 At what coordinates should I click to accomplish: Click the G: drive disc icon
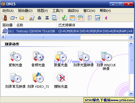(5, 31)
